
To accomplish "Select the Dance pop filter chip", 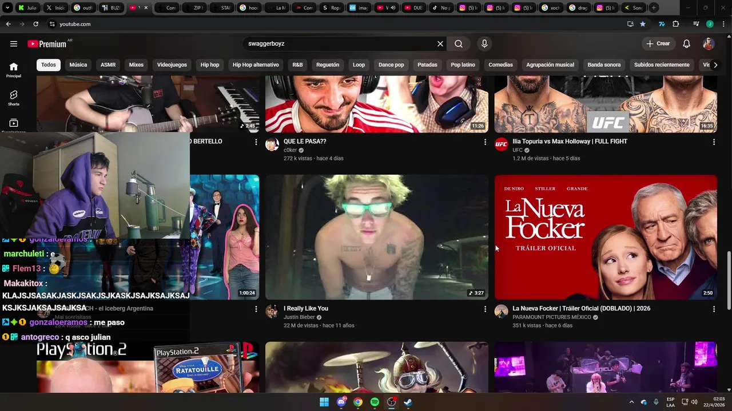I will (391, 65).
